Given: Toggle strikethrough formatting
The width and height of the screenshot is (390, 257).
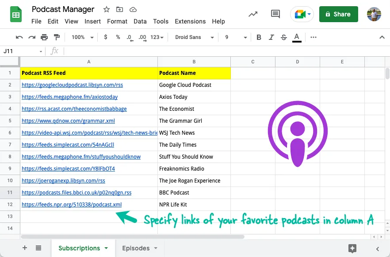Looking at the screenshot, I should 283,37.
